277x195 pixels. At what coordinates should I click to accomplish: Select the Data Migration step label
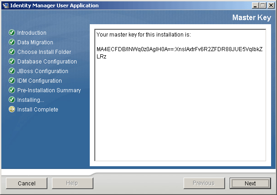pyautogui.click(x=35, y=42)
